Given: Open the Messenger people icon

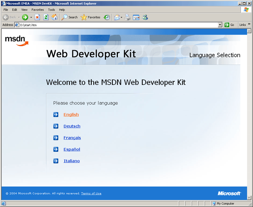Looking at the screenshot, I should [145, 17].
